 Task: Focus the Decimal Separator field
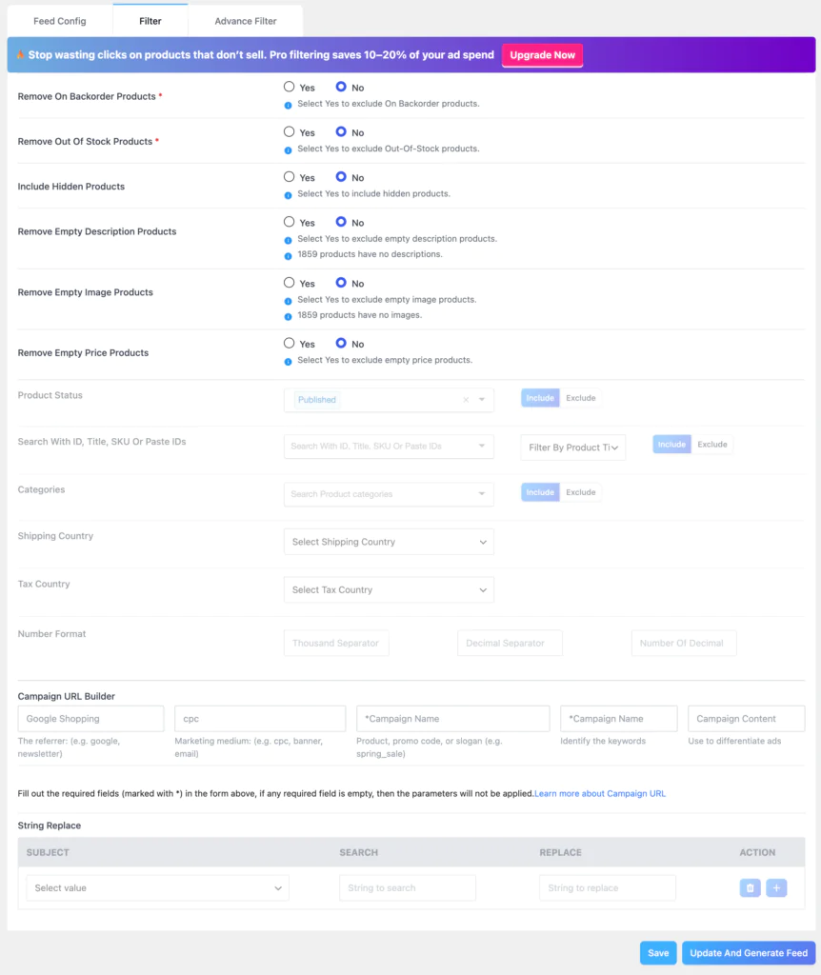(x=510, y=643)
